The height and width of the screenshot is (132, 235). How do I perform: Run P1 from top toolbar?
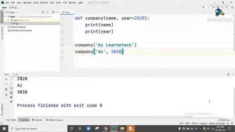213,7
